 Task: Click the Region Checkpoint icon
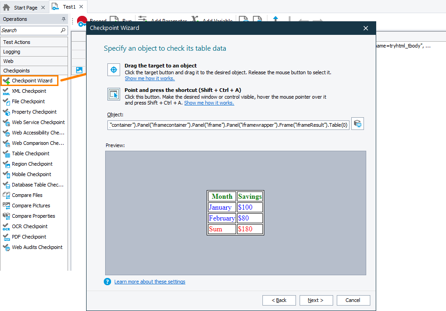point(6,164)
